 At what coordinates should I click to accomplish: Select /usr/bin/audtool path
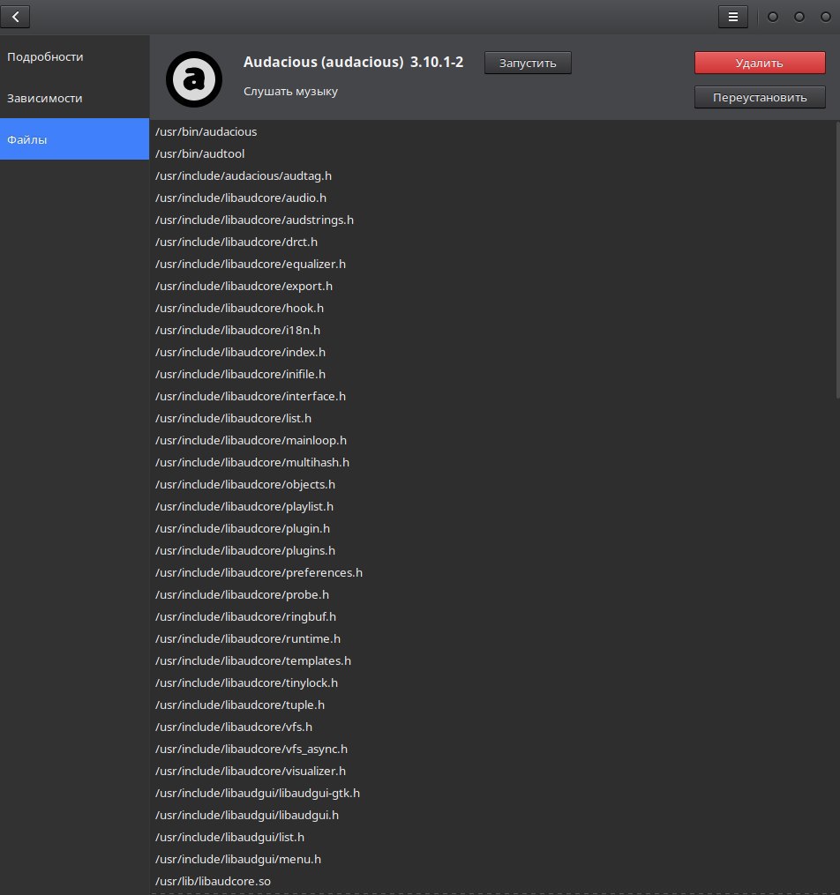(200, 154)
